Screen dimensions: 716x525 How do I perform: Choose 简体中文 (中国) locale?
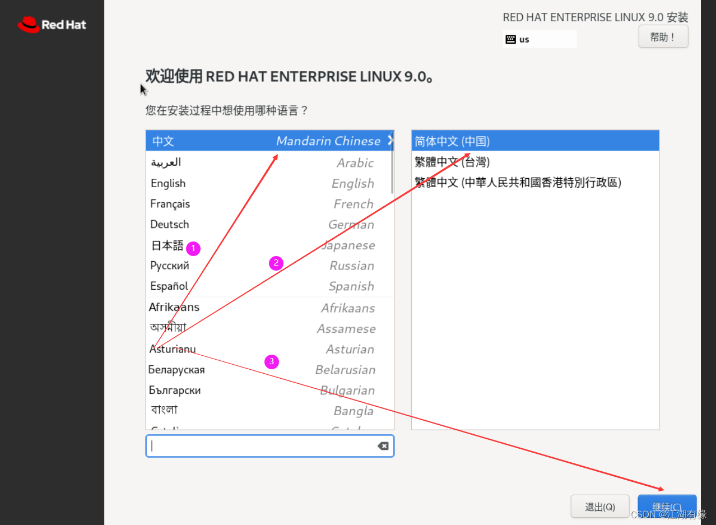[x=452, y=141]
